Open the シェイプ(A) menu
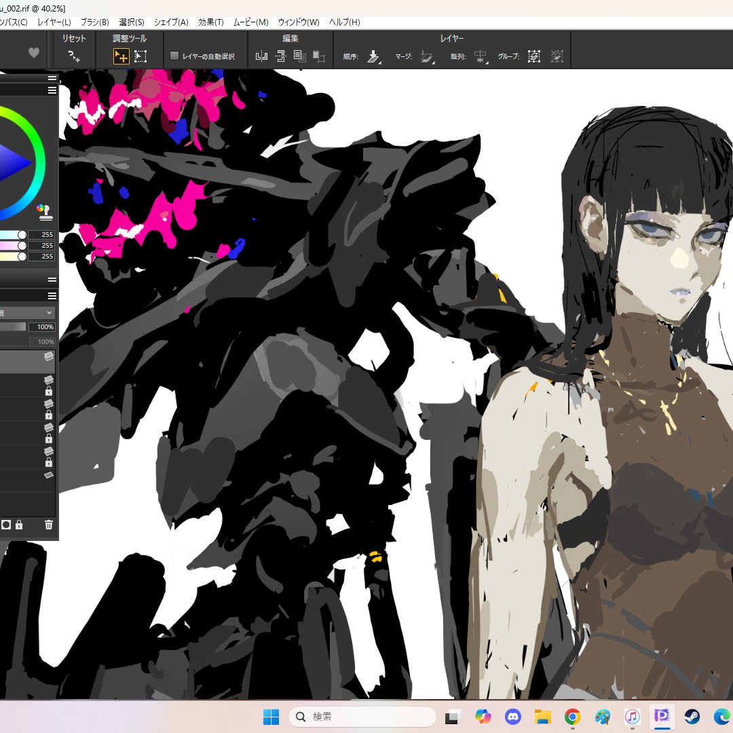The height and width of the screenshot is (733, 733). click(171, 22)
